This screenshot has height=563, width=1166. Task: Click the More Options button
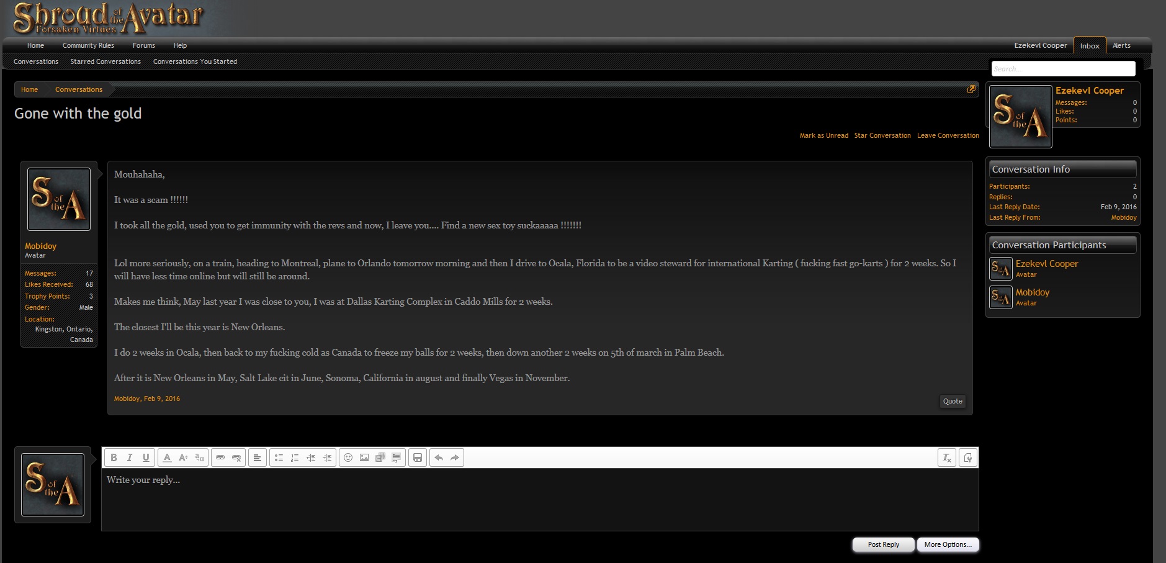coord(948,544)
